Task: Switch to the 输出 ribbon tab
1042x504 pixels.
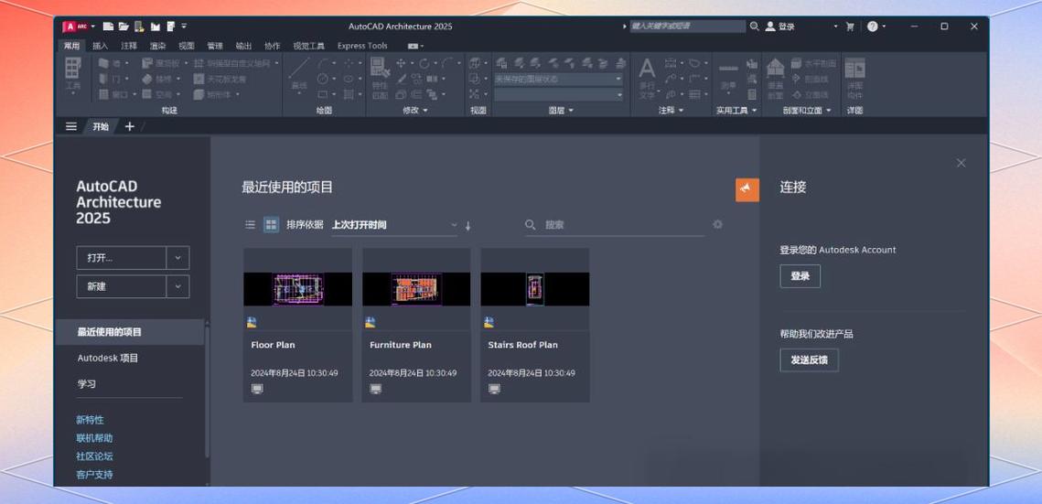Action: [244, 46]
